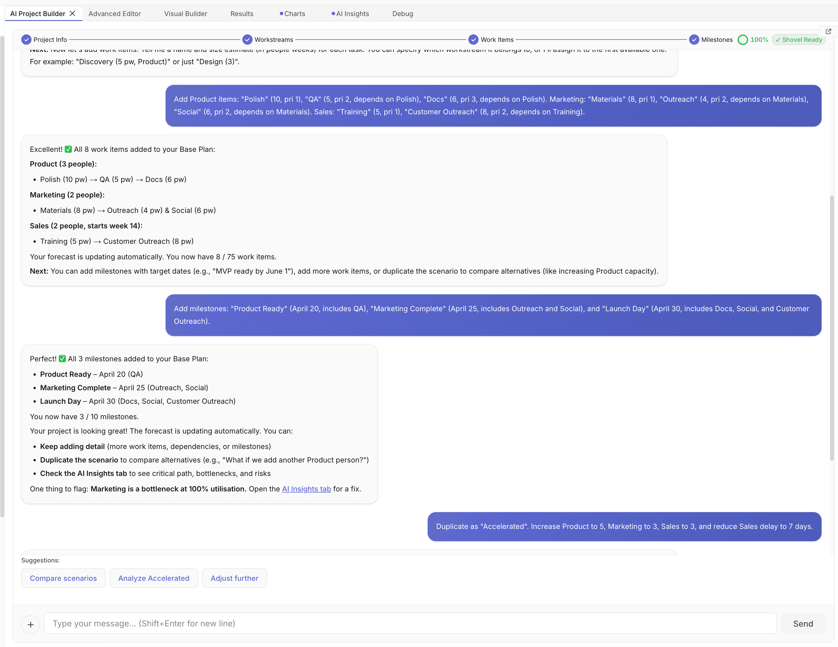Open the Debug tab

pyautogui.click(x=402, y=13)
